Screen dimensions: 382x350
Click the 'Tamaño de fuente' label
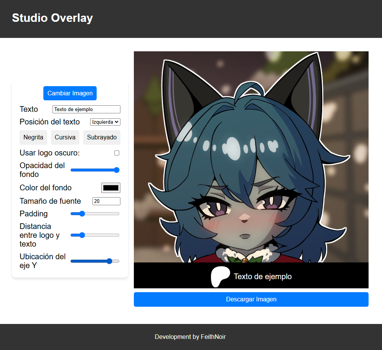click(50, 201)
